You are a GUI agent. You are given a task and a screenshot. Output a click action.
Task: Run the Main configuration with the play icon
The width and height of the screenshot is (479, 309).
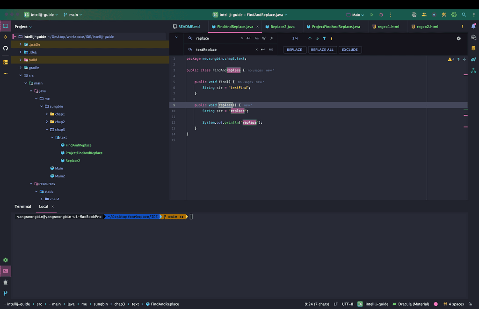(372, 15)
